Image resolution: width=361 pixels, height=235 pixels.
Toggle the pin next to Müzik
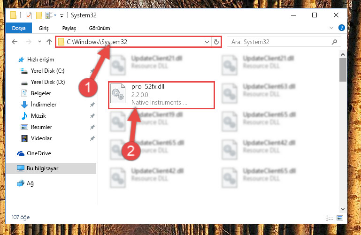click(x=92, y=116)
